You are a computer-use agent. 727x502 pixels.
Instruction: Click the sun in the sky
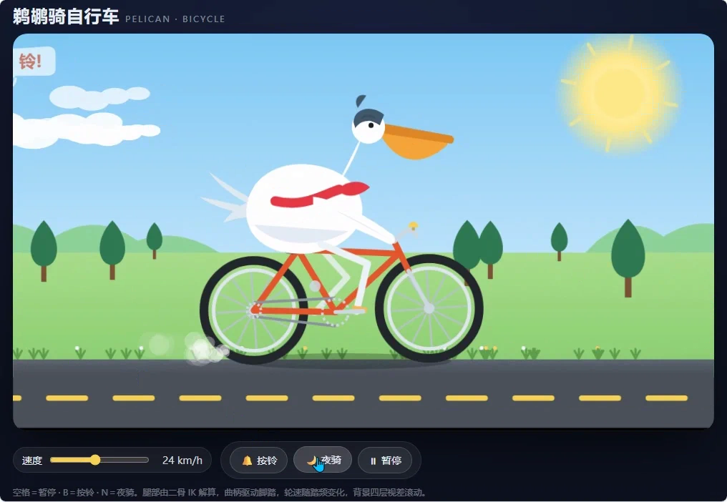point(620,94)
